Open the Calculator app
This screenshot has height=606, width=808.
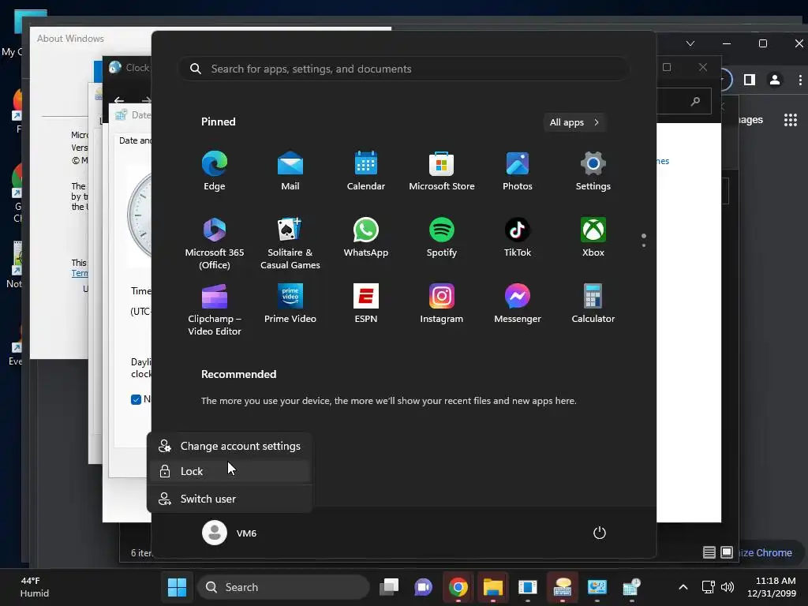pyautogui.click(x=593, y=304)
